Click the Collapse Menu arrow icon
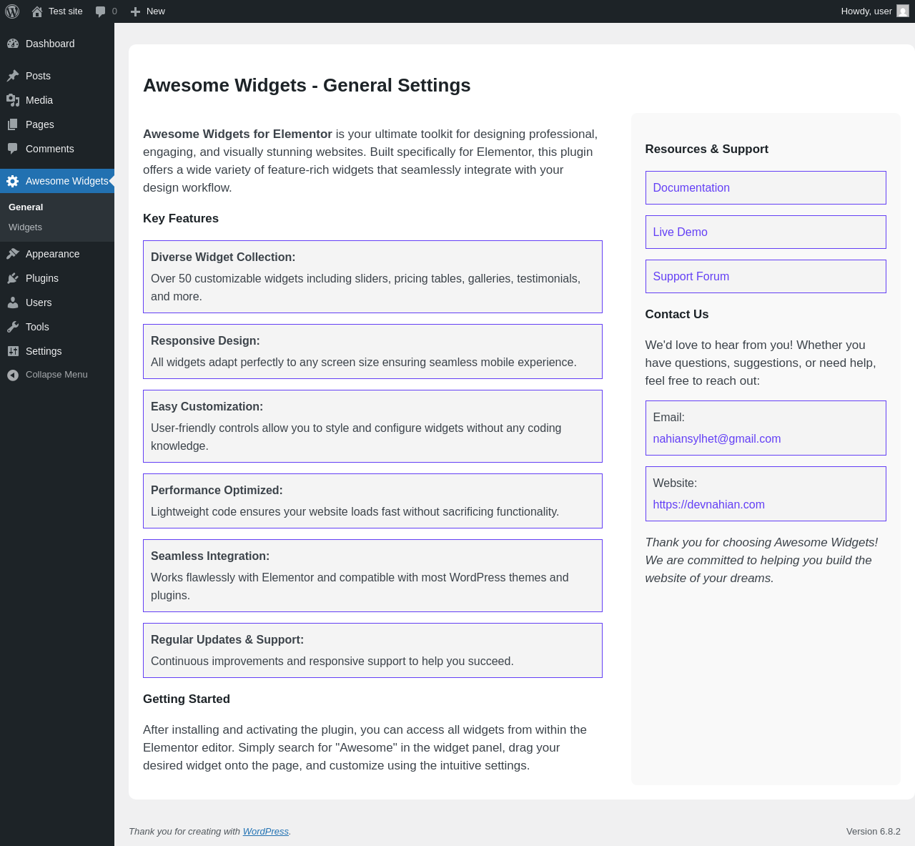The image size is (915, 846). pyautogui.click(x=13, y=375)
